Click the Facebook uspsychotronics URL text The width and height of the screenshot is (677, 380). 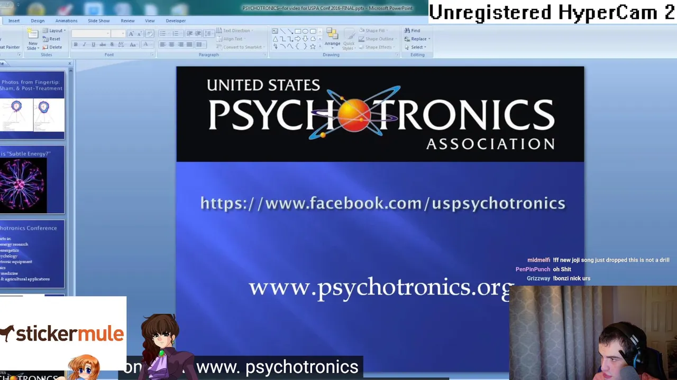point(383,203)
